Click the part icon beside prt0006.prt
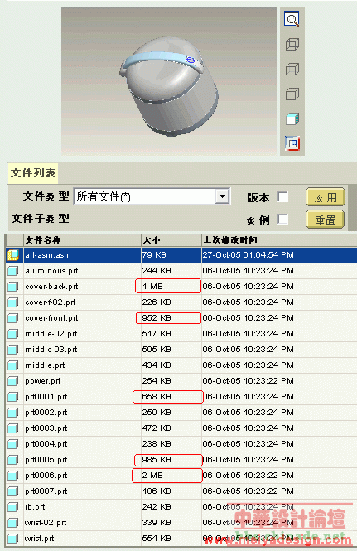The image size is (357, 551). [x=13, y=476]
